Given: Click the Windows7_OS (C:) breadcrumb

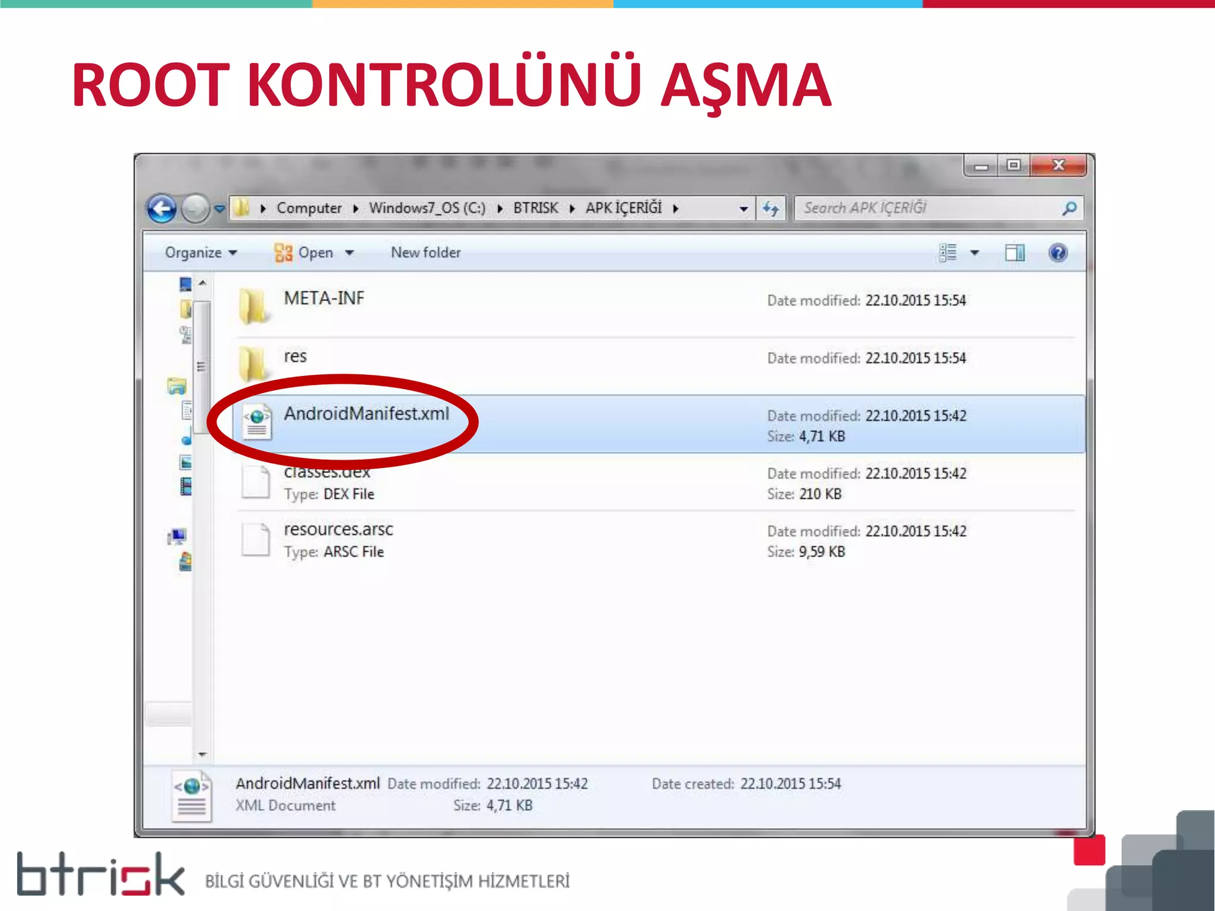Looking at the screenshot, I should click(x=427, y=208).
